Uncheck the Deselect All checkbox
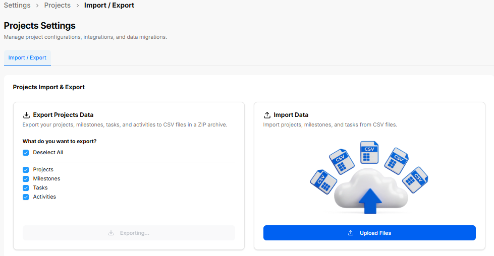Image resolution: width=494 pixels, height=256 pixels. pyautogui.click(x=26, y=153)
